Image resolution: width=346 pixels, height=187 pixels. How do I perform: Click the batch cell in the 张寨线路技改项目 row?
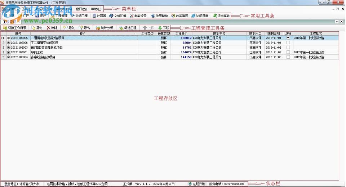click(316, 57)
